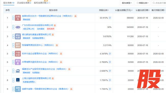This screenshot has width=166, height=93.
Task: Open equity structure icon for 湖北都宜私募基金
Action: pos(53,34)
